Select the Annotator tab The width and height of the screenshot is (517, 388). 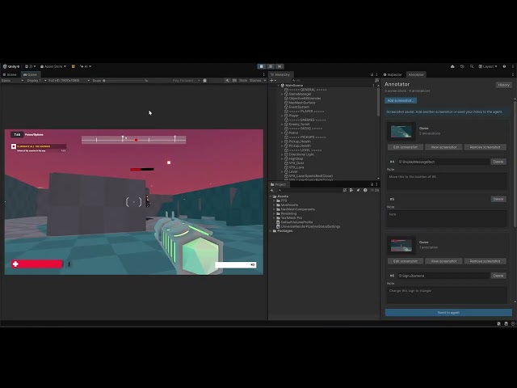click(x=416, y=74)
